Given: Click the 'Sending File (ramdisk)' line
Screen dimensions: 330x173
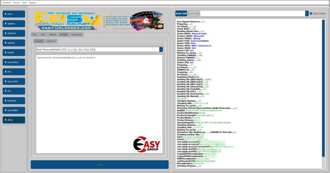Looking at the screenshot, I should pyautogui.click(x=191, y=89).
